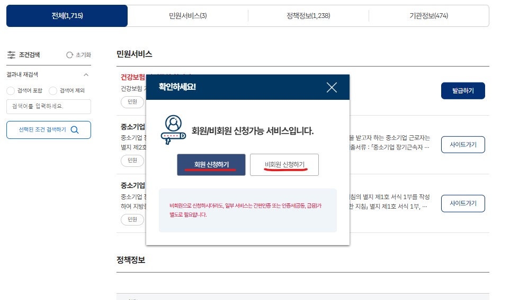510x300 pixels.
Task: Close the 확인하세요 dialog with X
Action: point(332,87)
